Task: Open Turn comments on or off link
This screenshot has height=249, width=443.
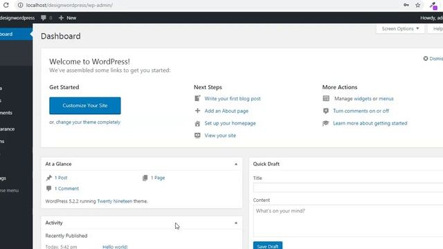Action: pyautogui.click(x=361, y=111)
